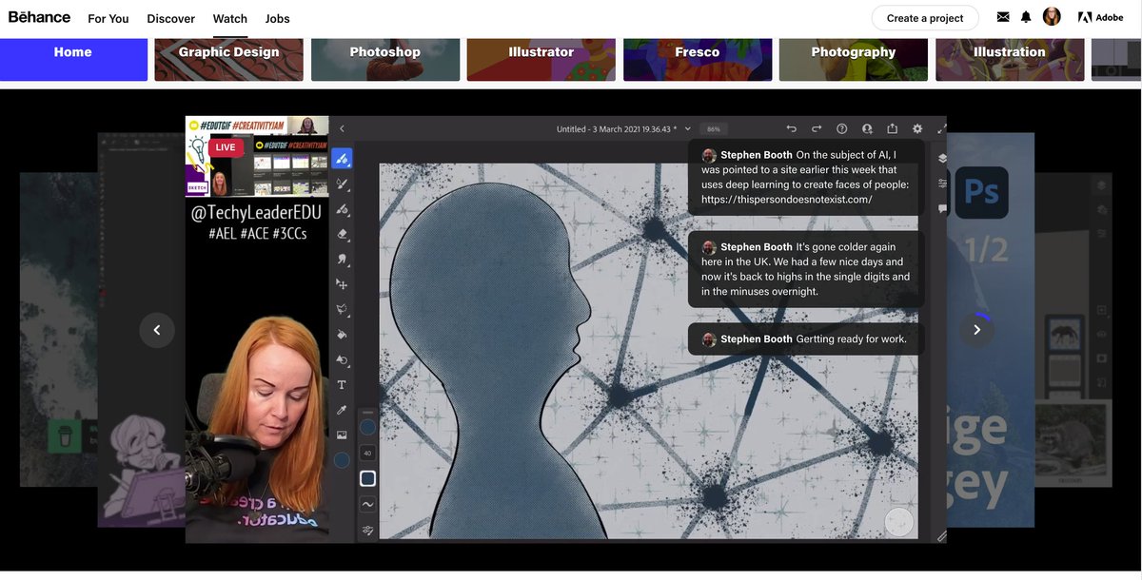Open the 86% zoom level control
Viewport: 1142px width, 580px height.
(711, 127)
